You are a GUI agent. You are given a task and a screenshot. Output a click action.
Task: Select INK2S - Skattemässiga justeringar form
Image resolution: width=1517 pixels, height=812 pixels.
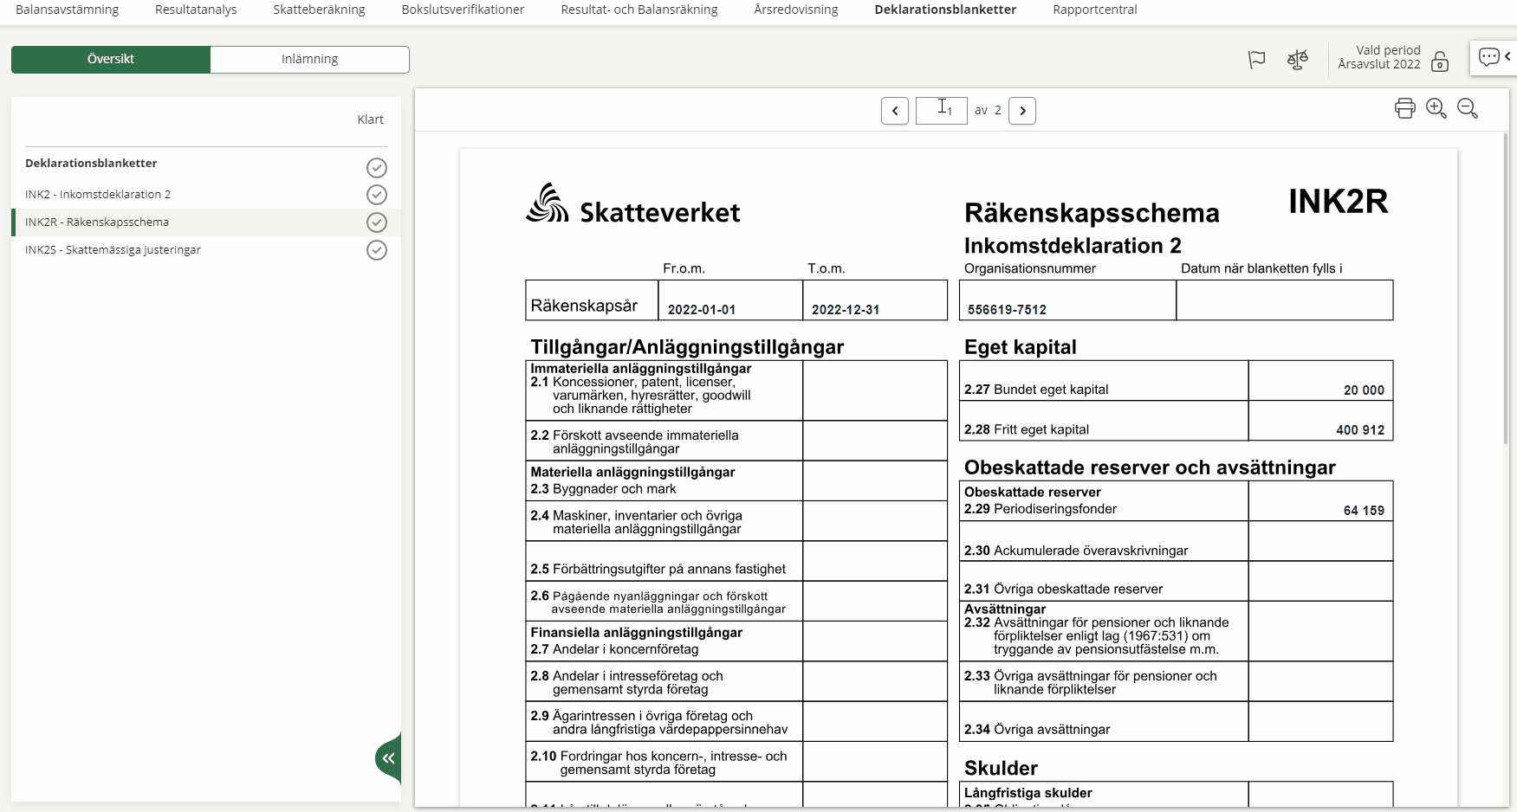pyautogui.click(x=113, y=250)
